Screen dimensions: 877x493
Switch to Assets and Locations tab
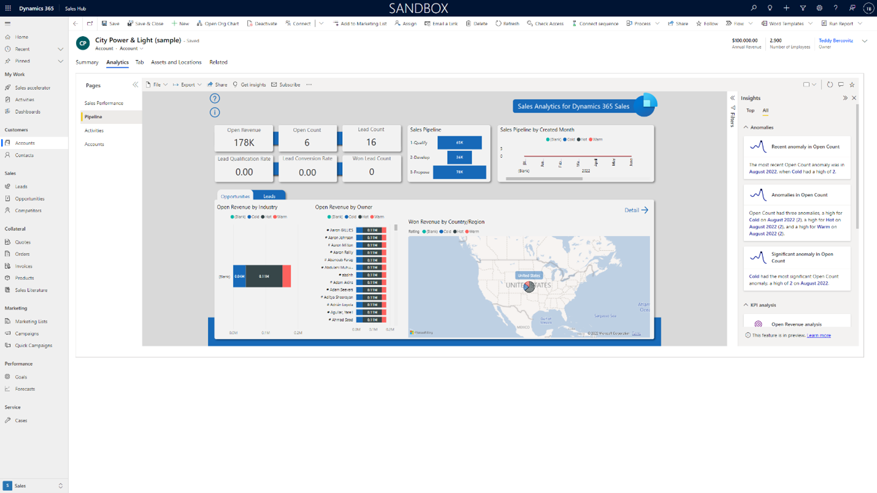[176, 62]
